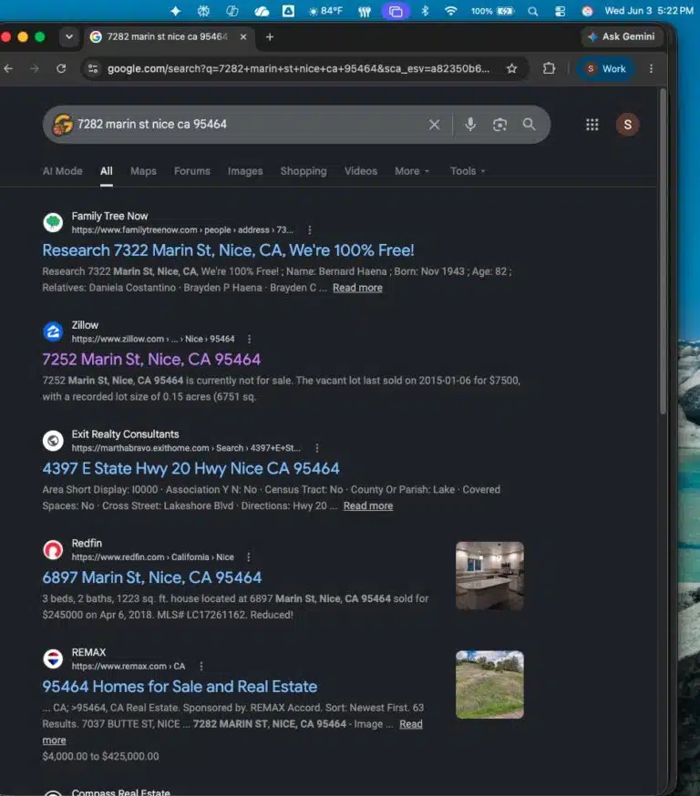Open Bluetooth menu in menu bar
700x796 pixels.
[425, 11]
